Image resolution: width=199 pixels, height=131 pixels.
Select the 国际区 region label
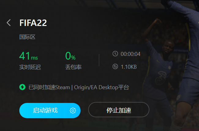tap(27, 37)
